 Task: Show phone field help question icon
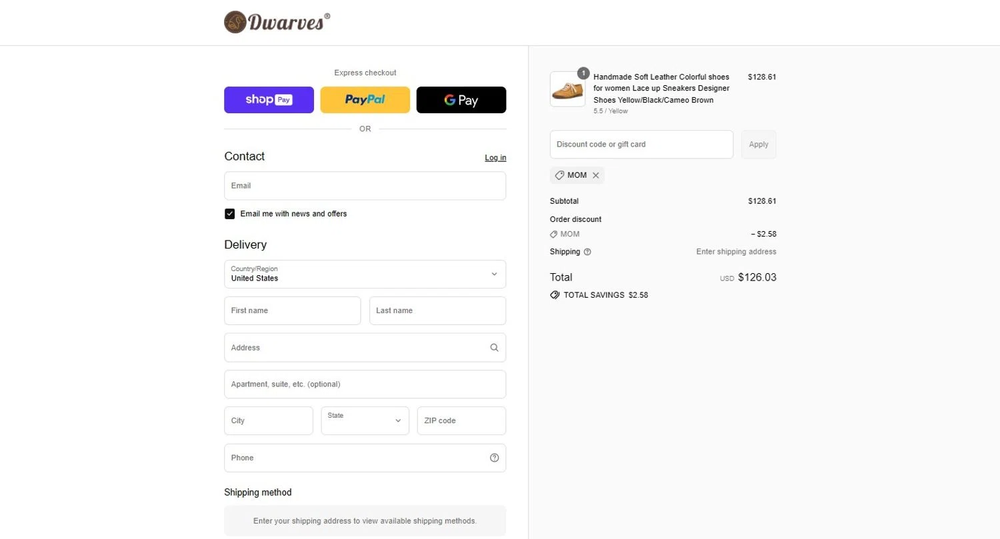click(x=494, y=458)
